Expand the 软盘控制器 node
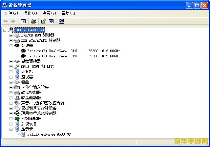This screenshot has height=147, width=210. (x=11, y=93)
